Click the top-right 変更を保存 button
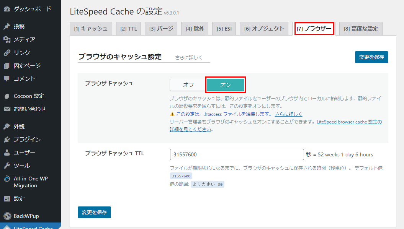The width and height of the screenshot is (404, 229). click(x=371, y=57)
